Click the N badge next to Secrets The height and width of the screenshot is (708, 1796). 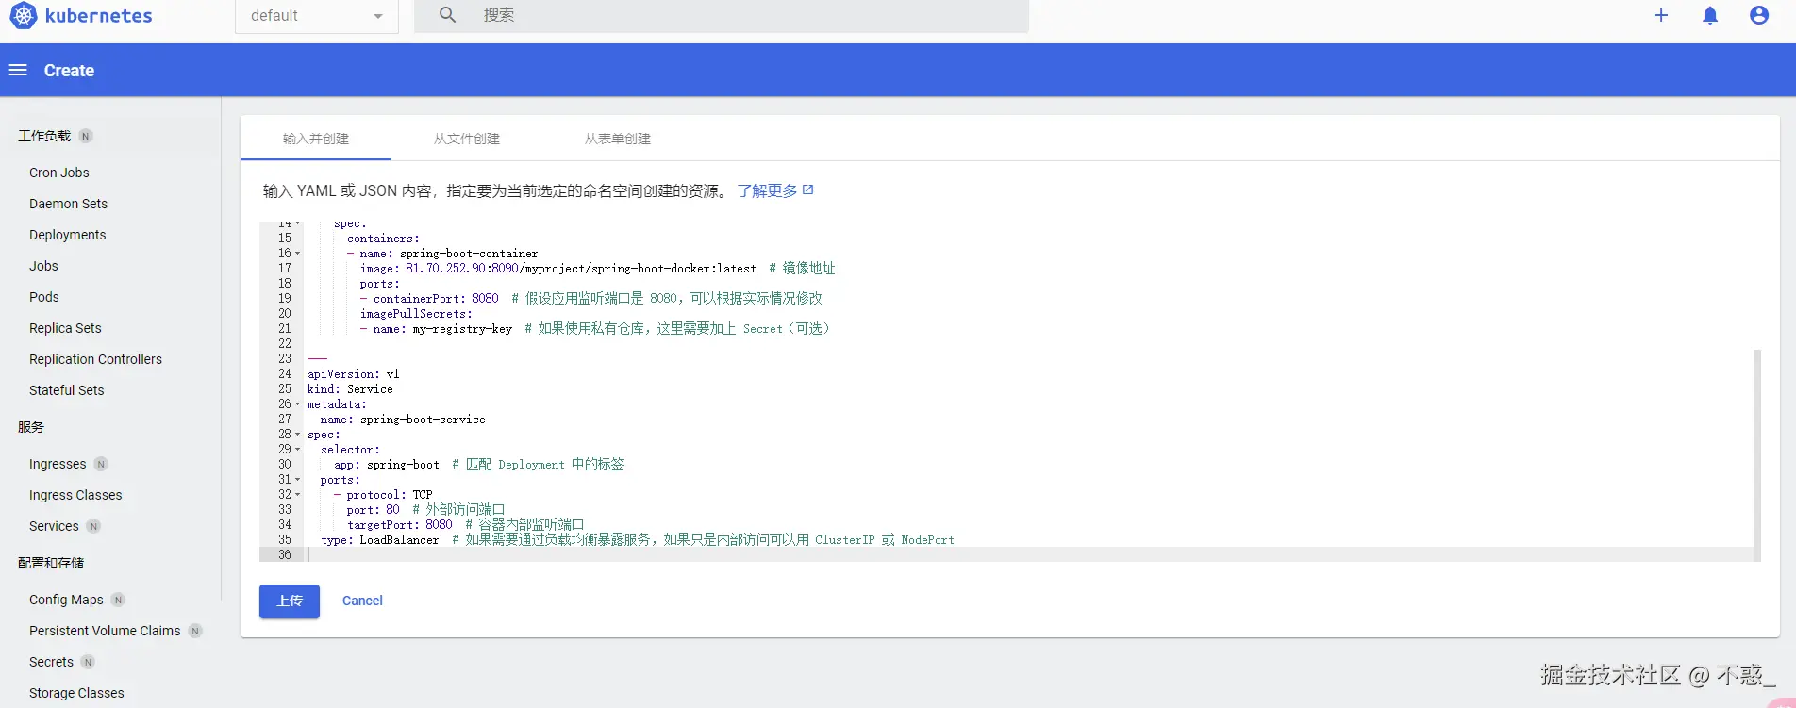click(88, 662)
